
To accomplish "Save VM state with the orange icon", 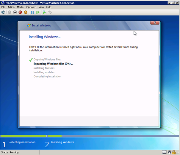I will (26, 12).
